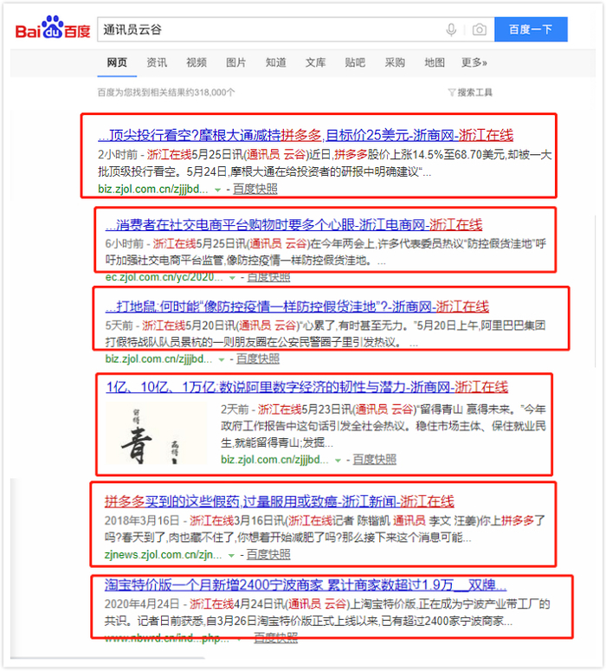Click the 青 calligraphy thumbnail image
The height and width of the screenshot is (671, 606).
tap(156, 434)
